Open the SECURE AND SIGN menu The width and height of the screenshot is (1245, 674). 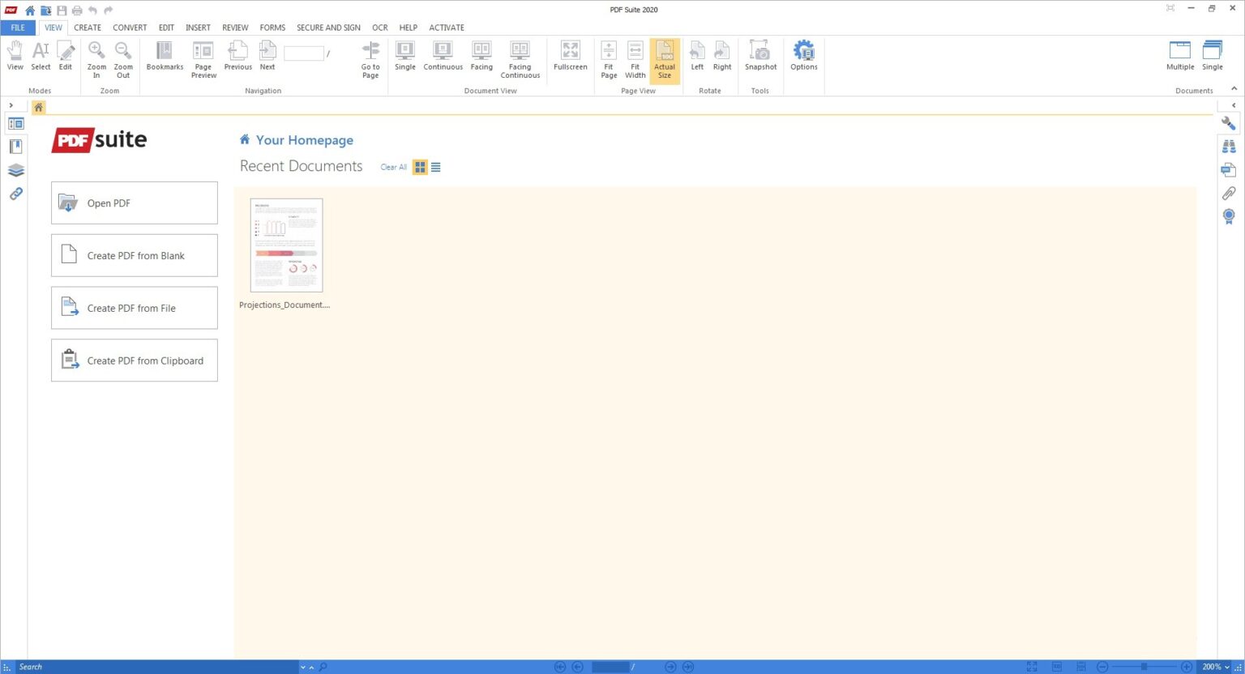point(328,27)
